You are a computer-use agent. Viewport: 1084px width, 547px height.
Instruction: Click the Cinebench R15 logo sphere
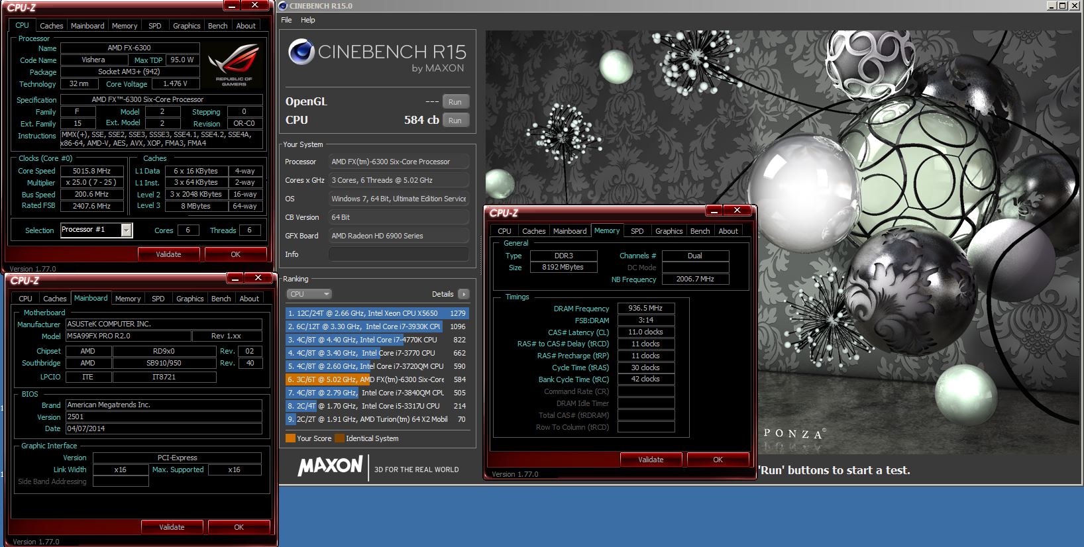[x=301, y=52]
